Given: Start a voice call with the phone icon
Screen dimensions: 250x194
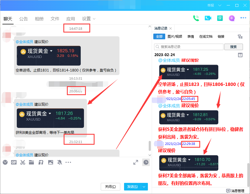Looking at the screenshot, I should pos(196,18).
